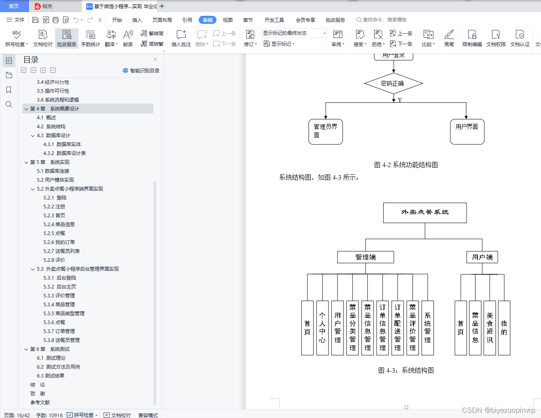Jump to 4.3.2 数据库设计表 heading
The image size is (541, 418).
(64, 153)
